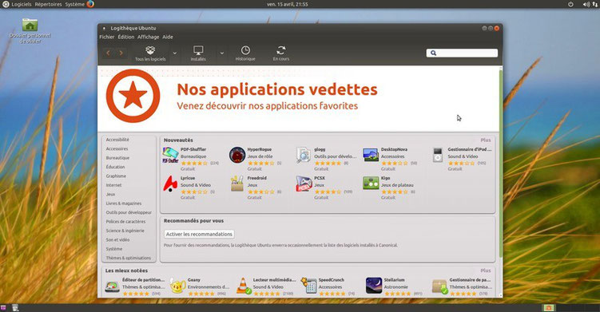Expand the Tous les logiciels dropdown arrow
The image size is (600, 312).
click(175, 53)
